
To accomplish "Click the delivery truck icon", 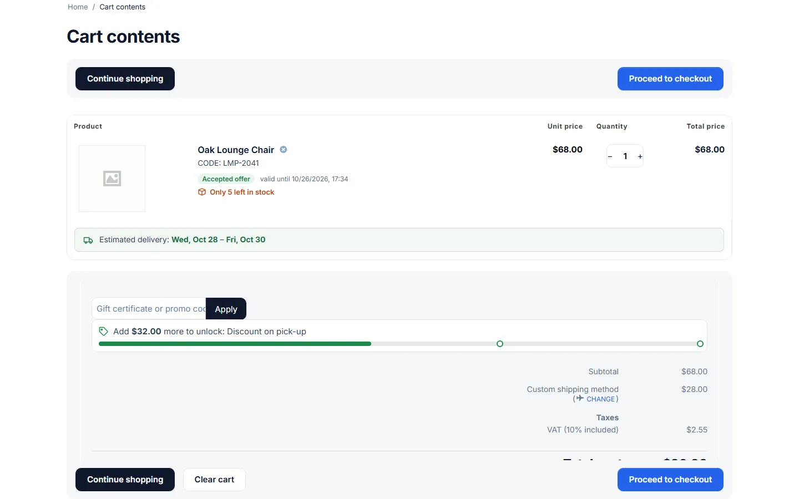I will pyautogui.click(x=88, y=240).
